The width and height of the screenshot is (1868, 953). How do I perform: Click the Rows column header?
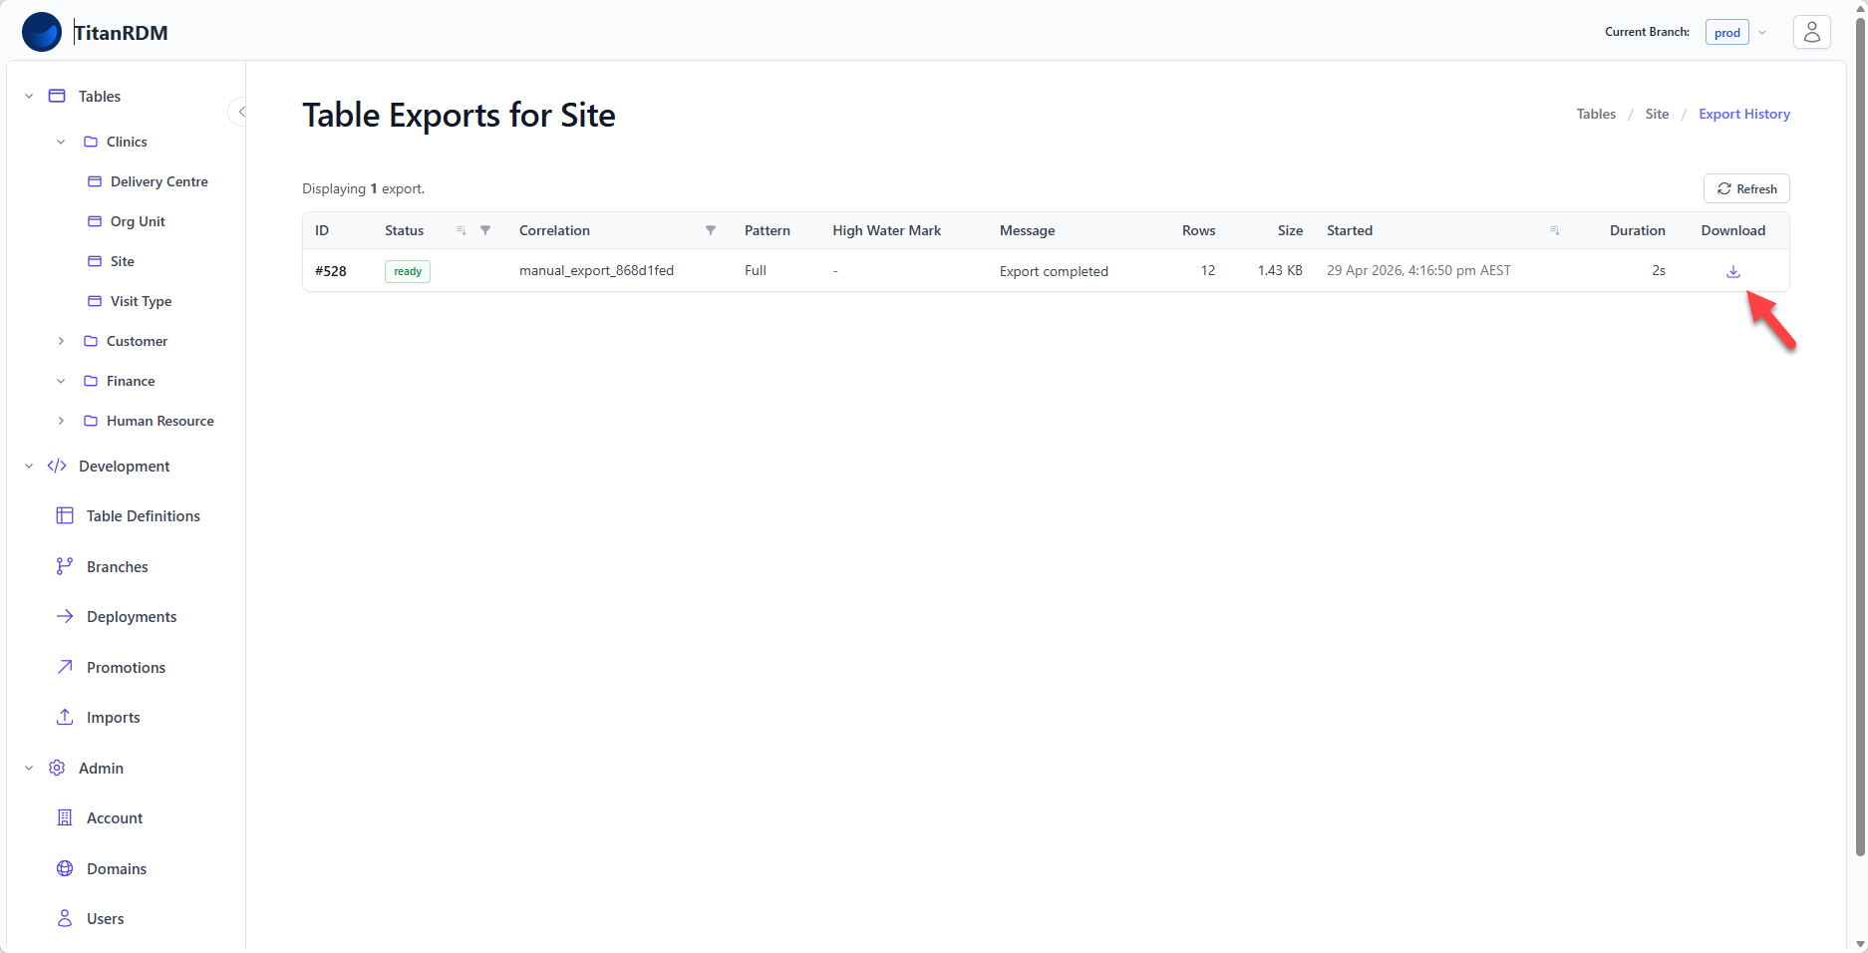pyautogui.click(x=1198, y=230)
